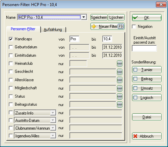Confirm with the green checkmark OK button
This screenshot has width=168, height=147.
(147, 18)
